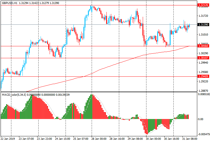This screenshot has height=142, width=210.
Task: Click the MACD_color(5,34,5) indicator label
Action: click(x=14, y=94)
